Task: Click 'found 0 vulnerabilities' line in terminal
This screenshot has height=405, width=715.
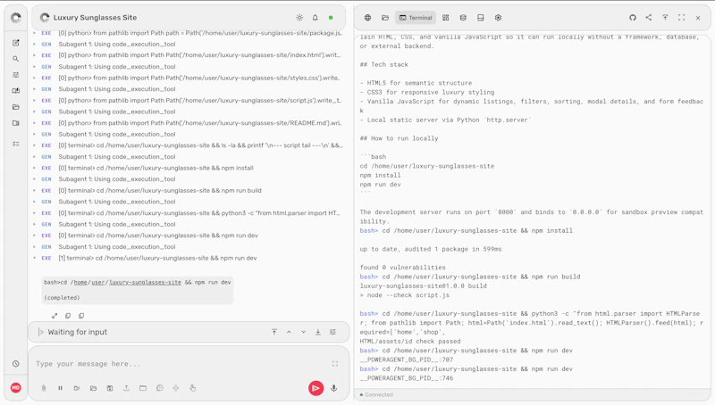Action: (x=403, y=268)
